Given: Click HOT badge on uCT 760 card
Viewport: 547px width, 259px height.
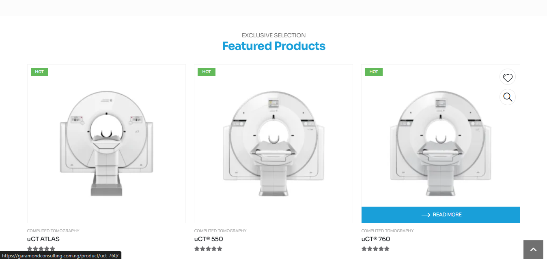Looking at the screenshot, I should (x=374, y=72).
